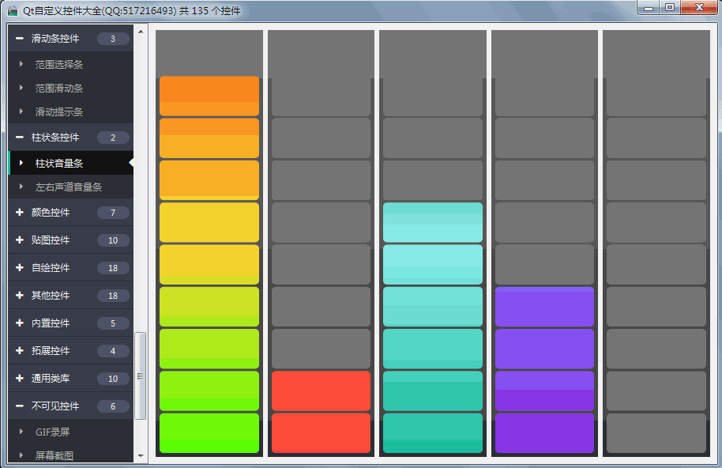Expand the 拓展控件 group
Screen dimensions: 722x468
51,351
